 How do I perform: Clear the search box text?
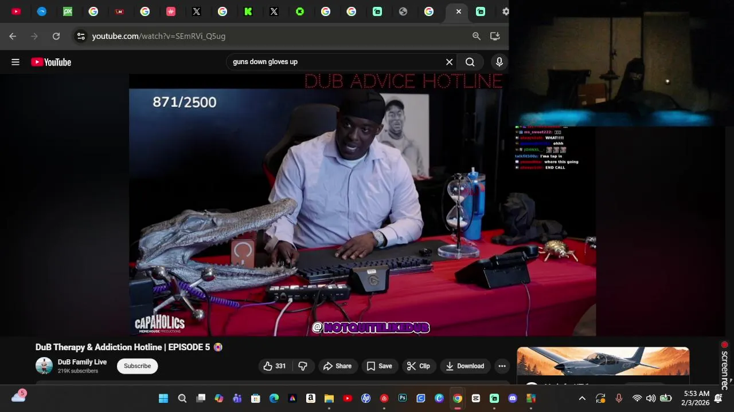click(x=449, y=62)
